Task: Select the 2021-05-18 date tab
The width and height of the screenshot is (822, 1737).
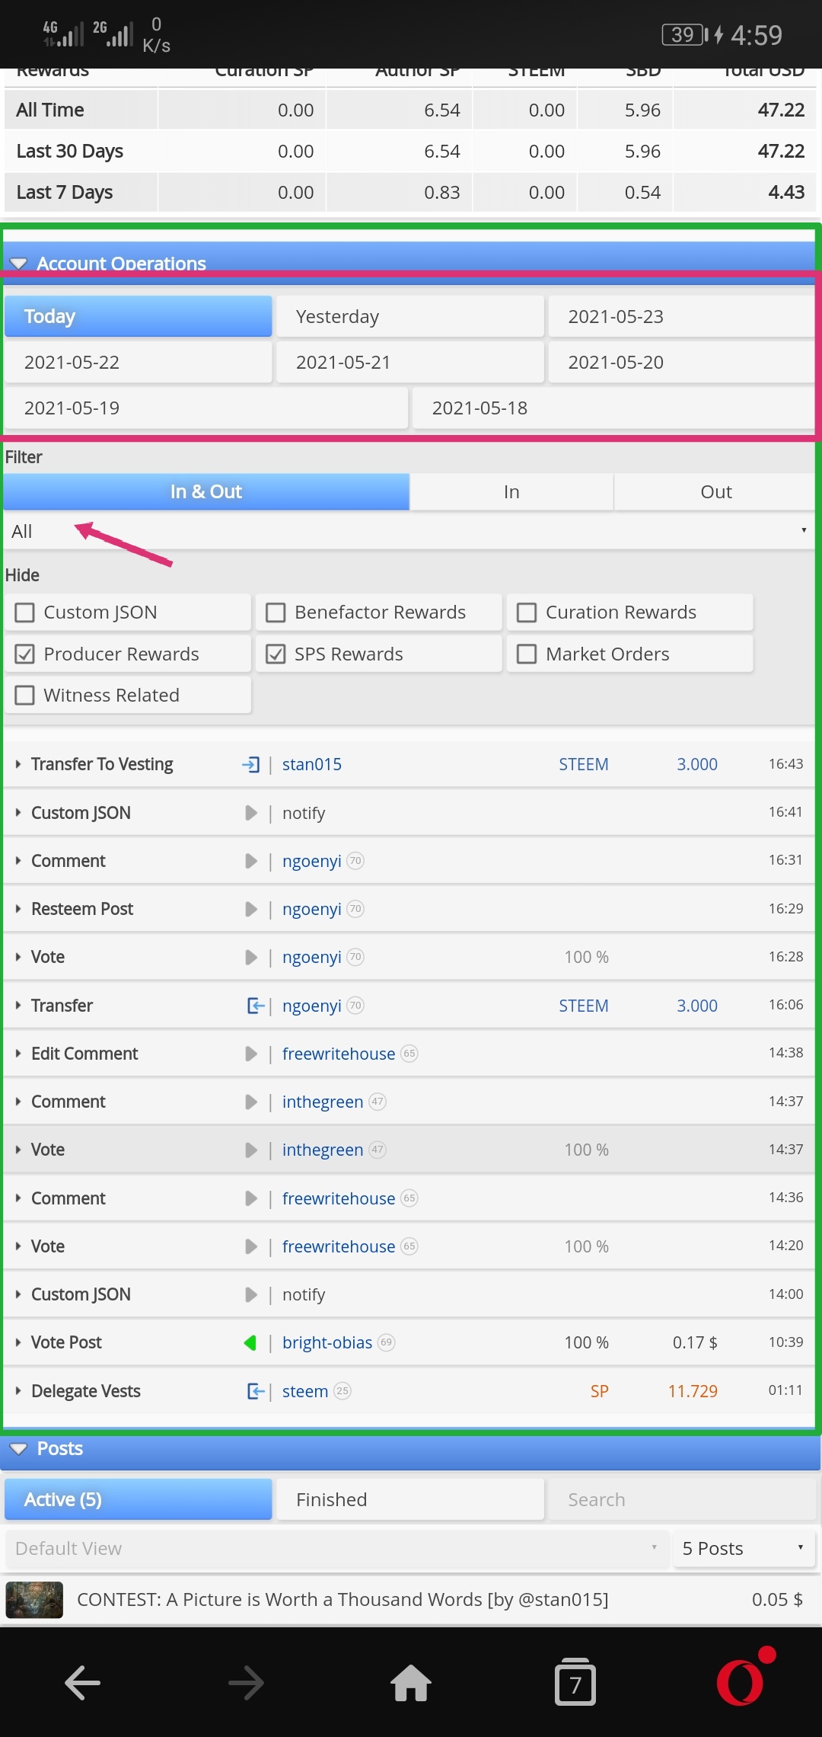Action: point(613,408)
